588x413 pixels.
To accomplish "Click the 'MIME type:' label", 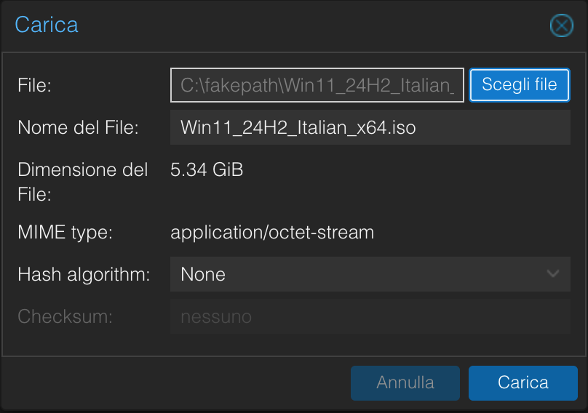I will pos(65,233).
